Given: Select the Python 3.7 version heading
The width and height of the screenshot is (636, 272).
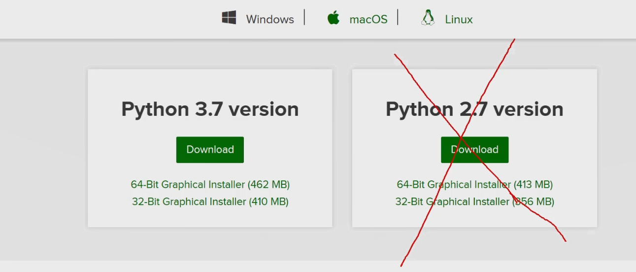Looking at the screenshot, I should [x=210, y=109].
